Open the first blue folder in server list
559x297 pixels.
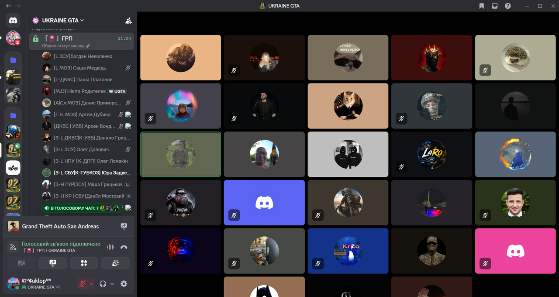(x=13, y=60)
